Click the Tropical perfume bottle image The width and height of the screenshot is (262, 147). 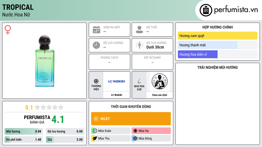[45, 61]
